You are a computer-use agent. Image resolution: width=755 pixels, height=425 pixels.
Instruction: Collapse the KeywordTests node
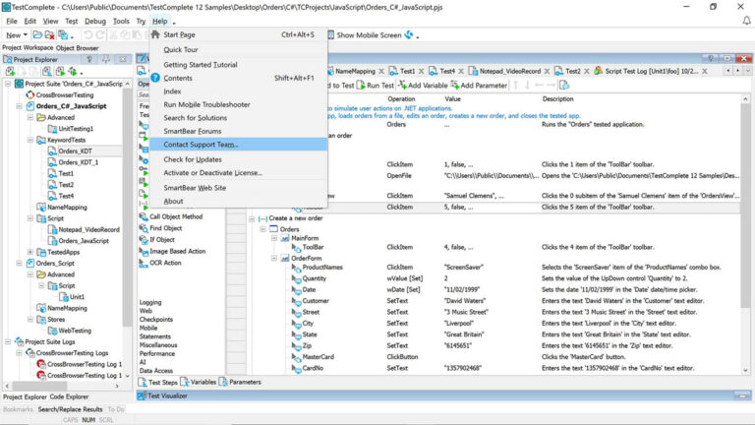pyautogui.click(x=29, y=140)
